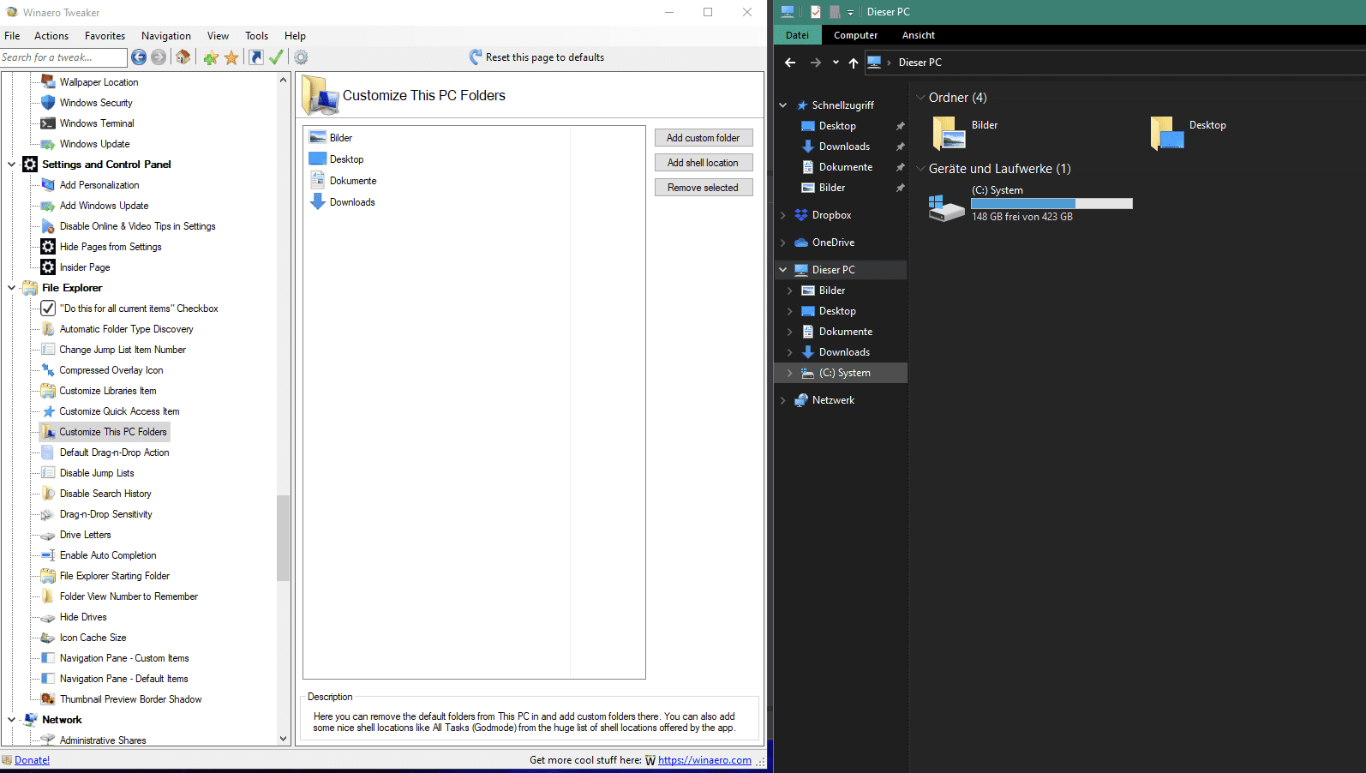Open the Favorites menu
This screenshot has height=773, width=1366.
pyautogui.click(x=105, y=36)
